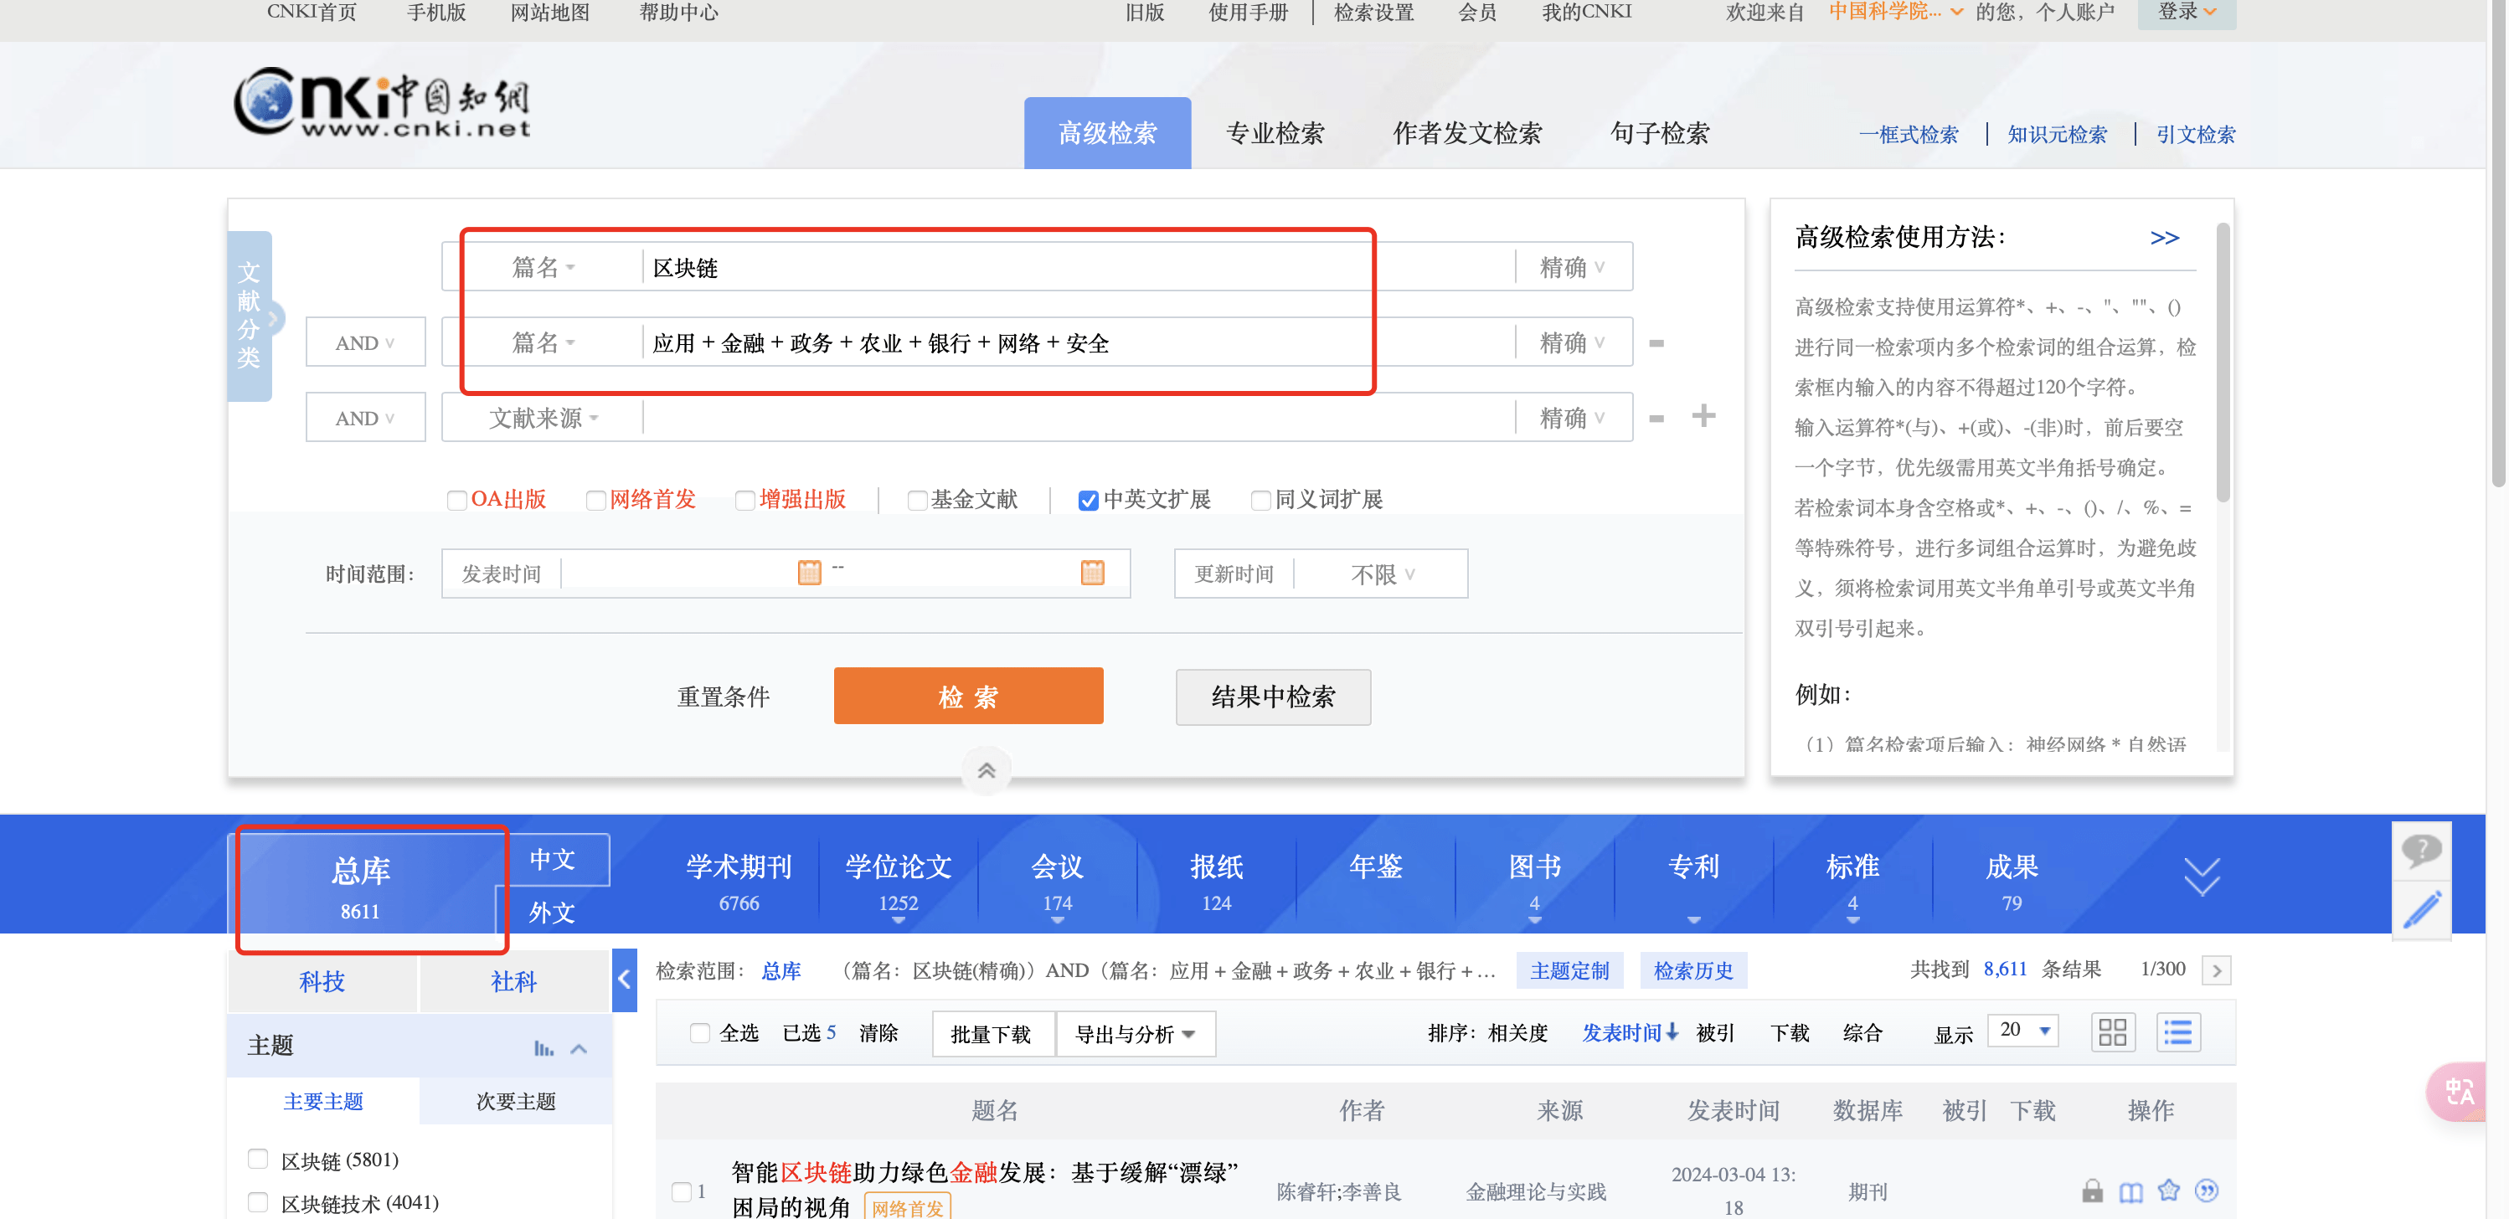2509x1219 pixels.
Task: Open 文献来源 field dropdown
Action: coord(543,418)
